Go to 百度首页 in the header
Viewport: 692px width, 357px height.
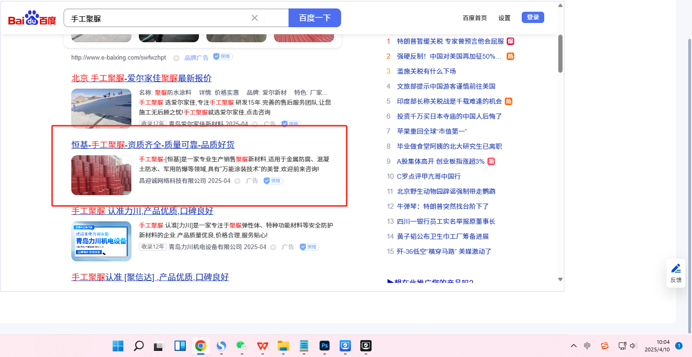pos(475,18)
